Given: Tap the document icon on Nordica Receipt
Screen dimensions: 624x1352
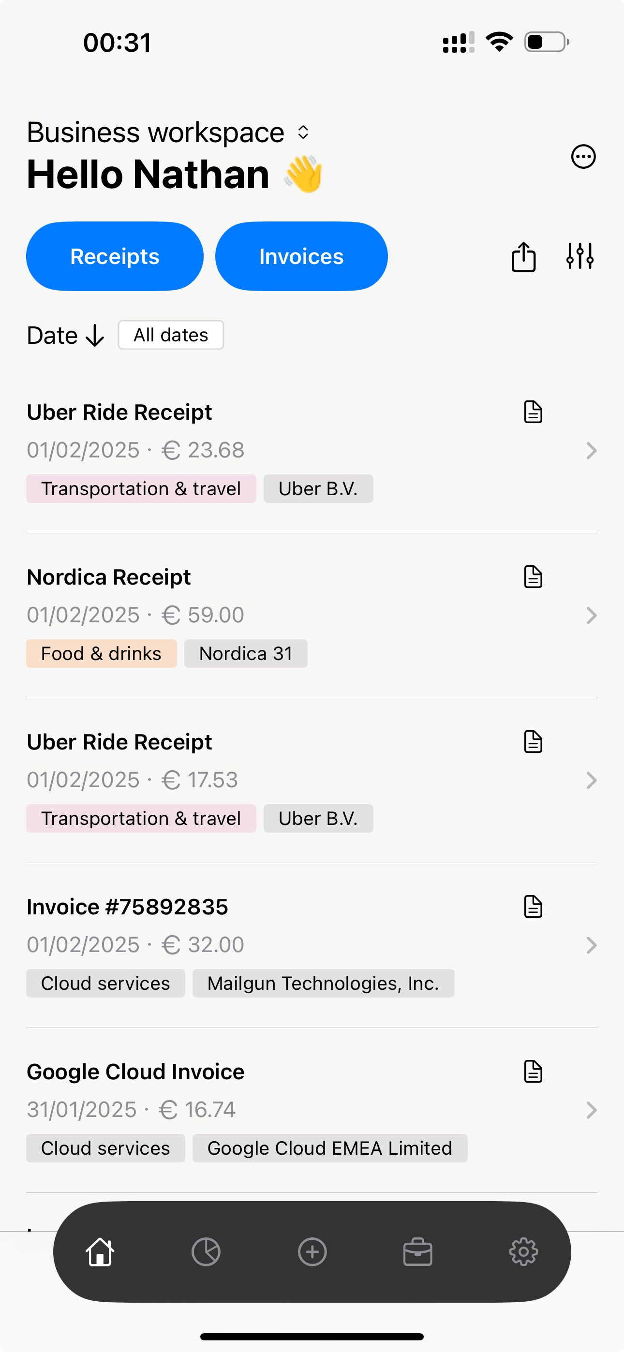Looking at the screenshot, I should click(x=533, y=577).
